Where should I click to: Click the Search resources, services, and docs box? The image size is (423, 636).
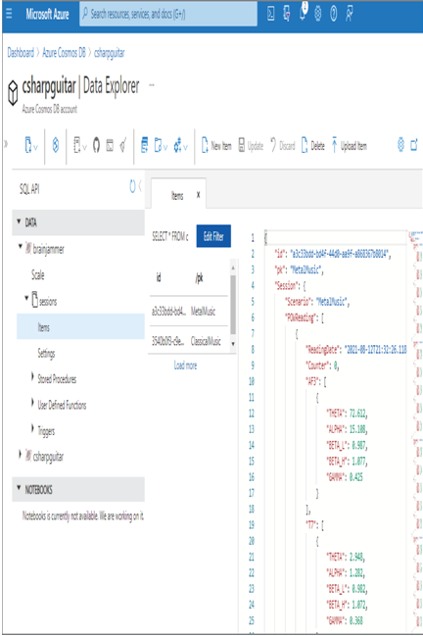(x=168, y=14)
